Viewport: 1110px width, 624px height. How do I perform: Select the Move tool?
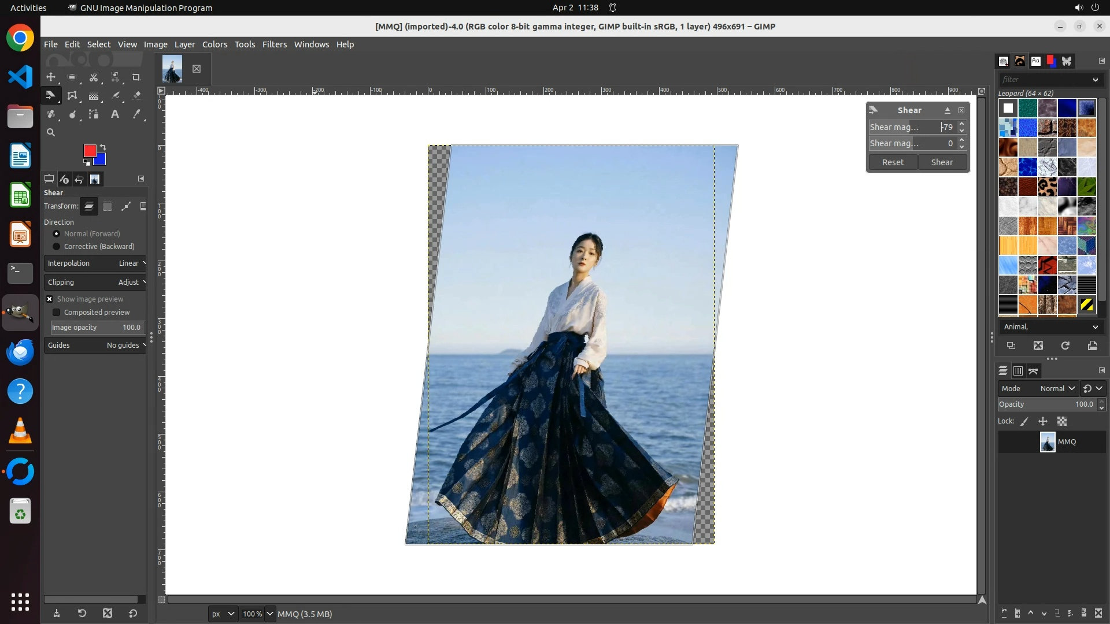coord(51,77)
